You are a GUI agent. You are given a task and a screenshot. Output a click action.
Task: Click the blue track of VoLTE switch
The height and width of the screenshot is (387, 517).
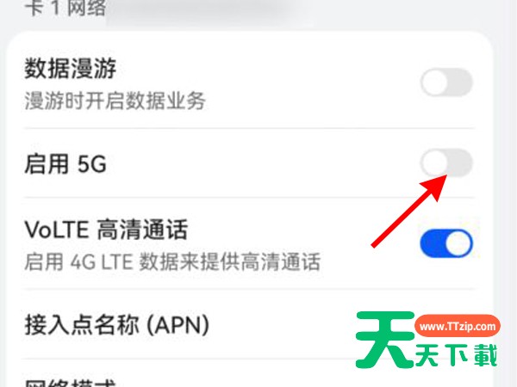point(433,243)
